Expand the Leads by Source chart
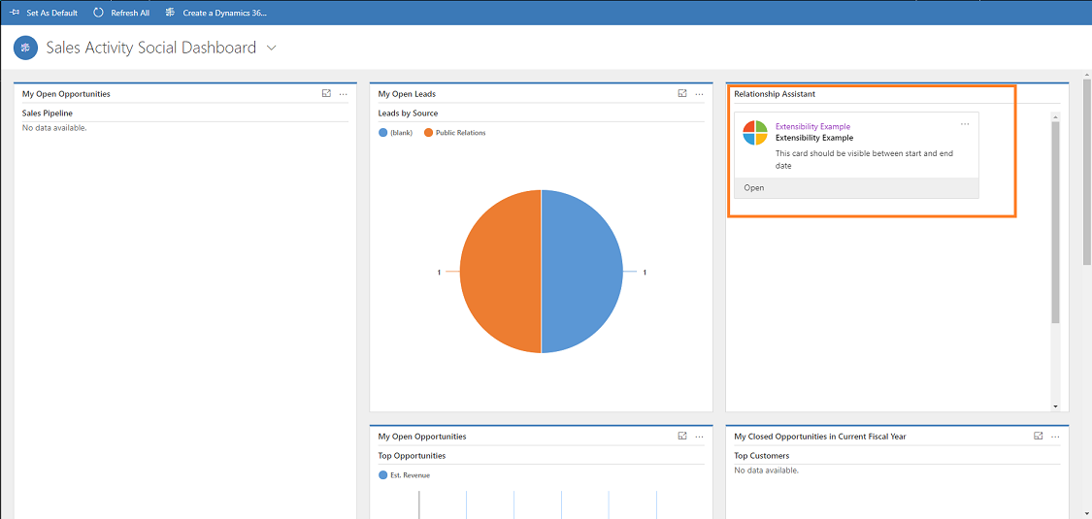This screenshot has height=519, width=1092. coord(681,93)
